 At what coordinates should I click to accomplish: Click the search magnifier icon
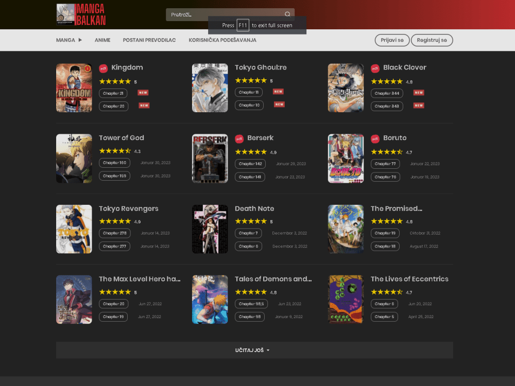coord(286,14)
